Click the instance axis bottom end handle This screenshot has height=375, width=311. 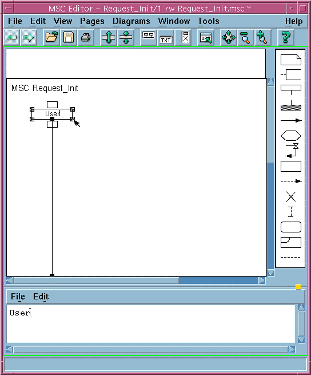pos(52,275)
